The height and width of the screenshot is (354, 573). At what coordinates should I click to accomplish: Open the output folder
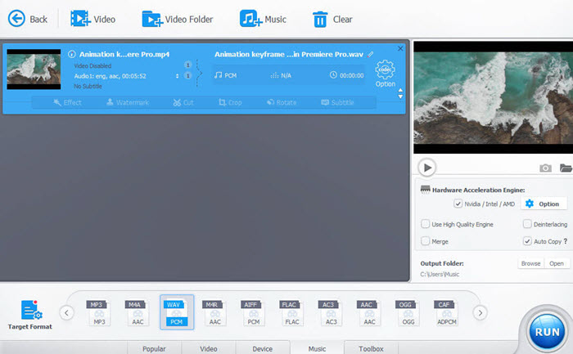[x=557, y=263]
